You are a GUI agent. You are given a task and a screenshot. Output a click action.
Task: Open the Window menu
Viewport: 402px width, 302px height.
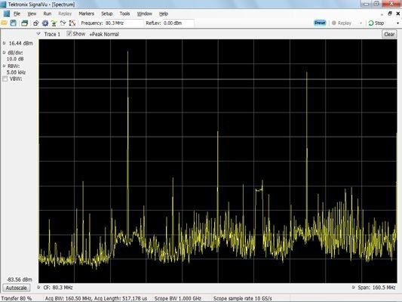click(144, 14)
